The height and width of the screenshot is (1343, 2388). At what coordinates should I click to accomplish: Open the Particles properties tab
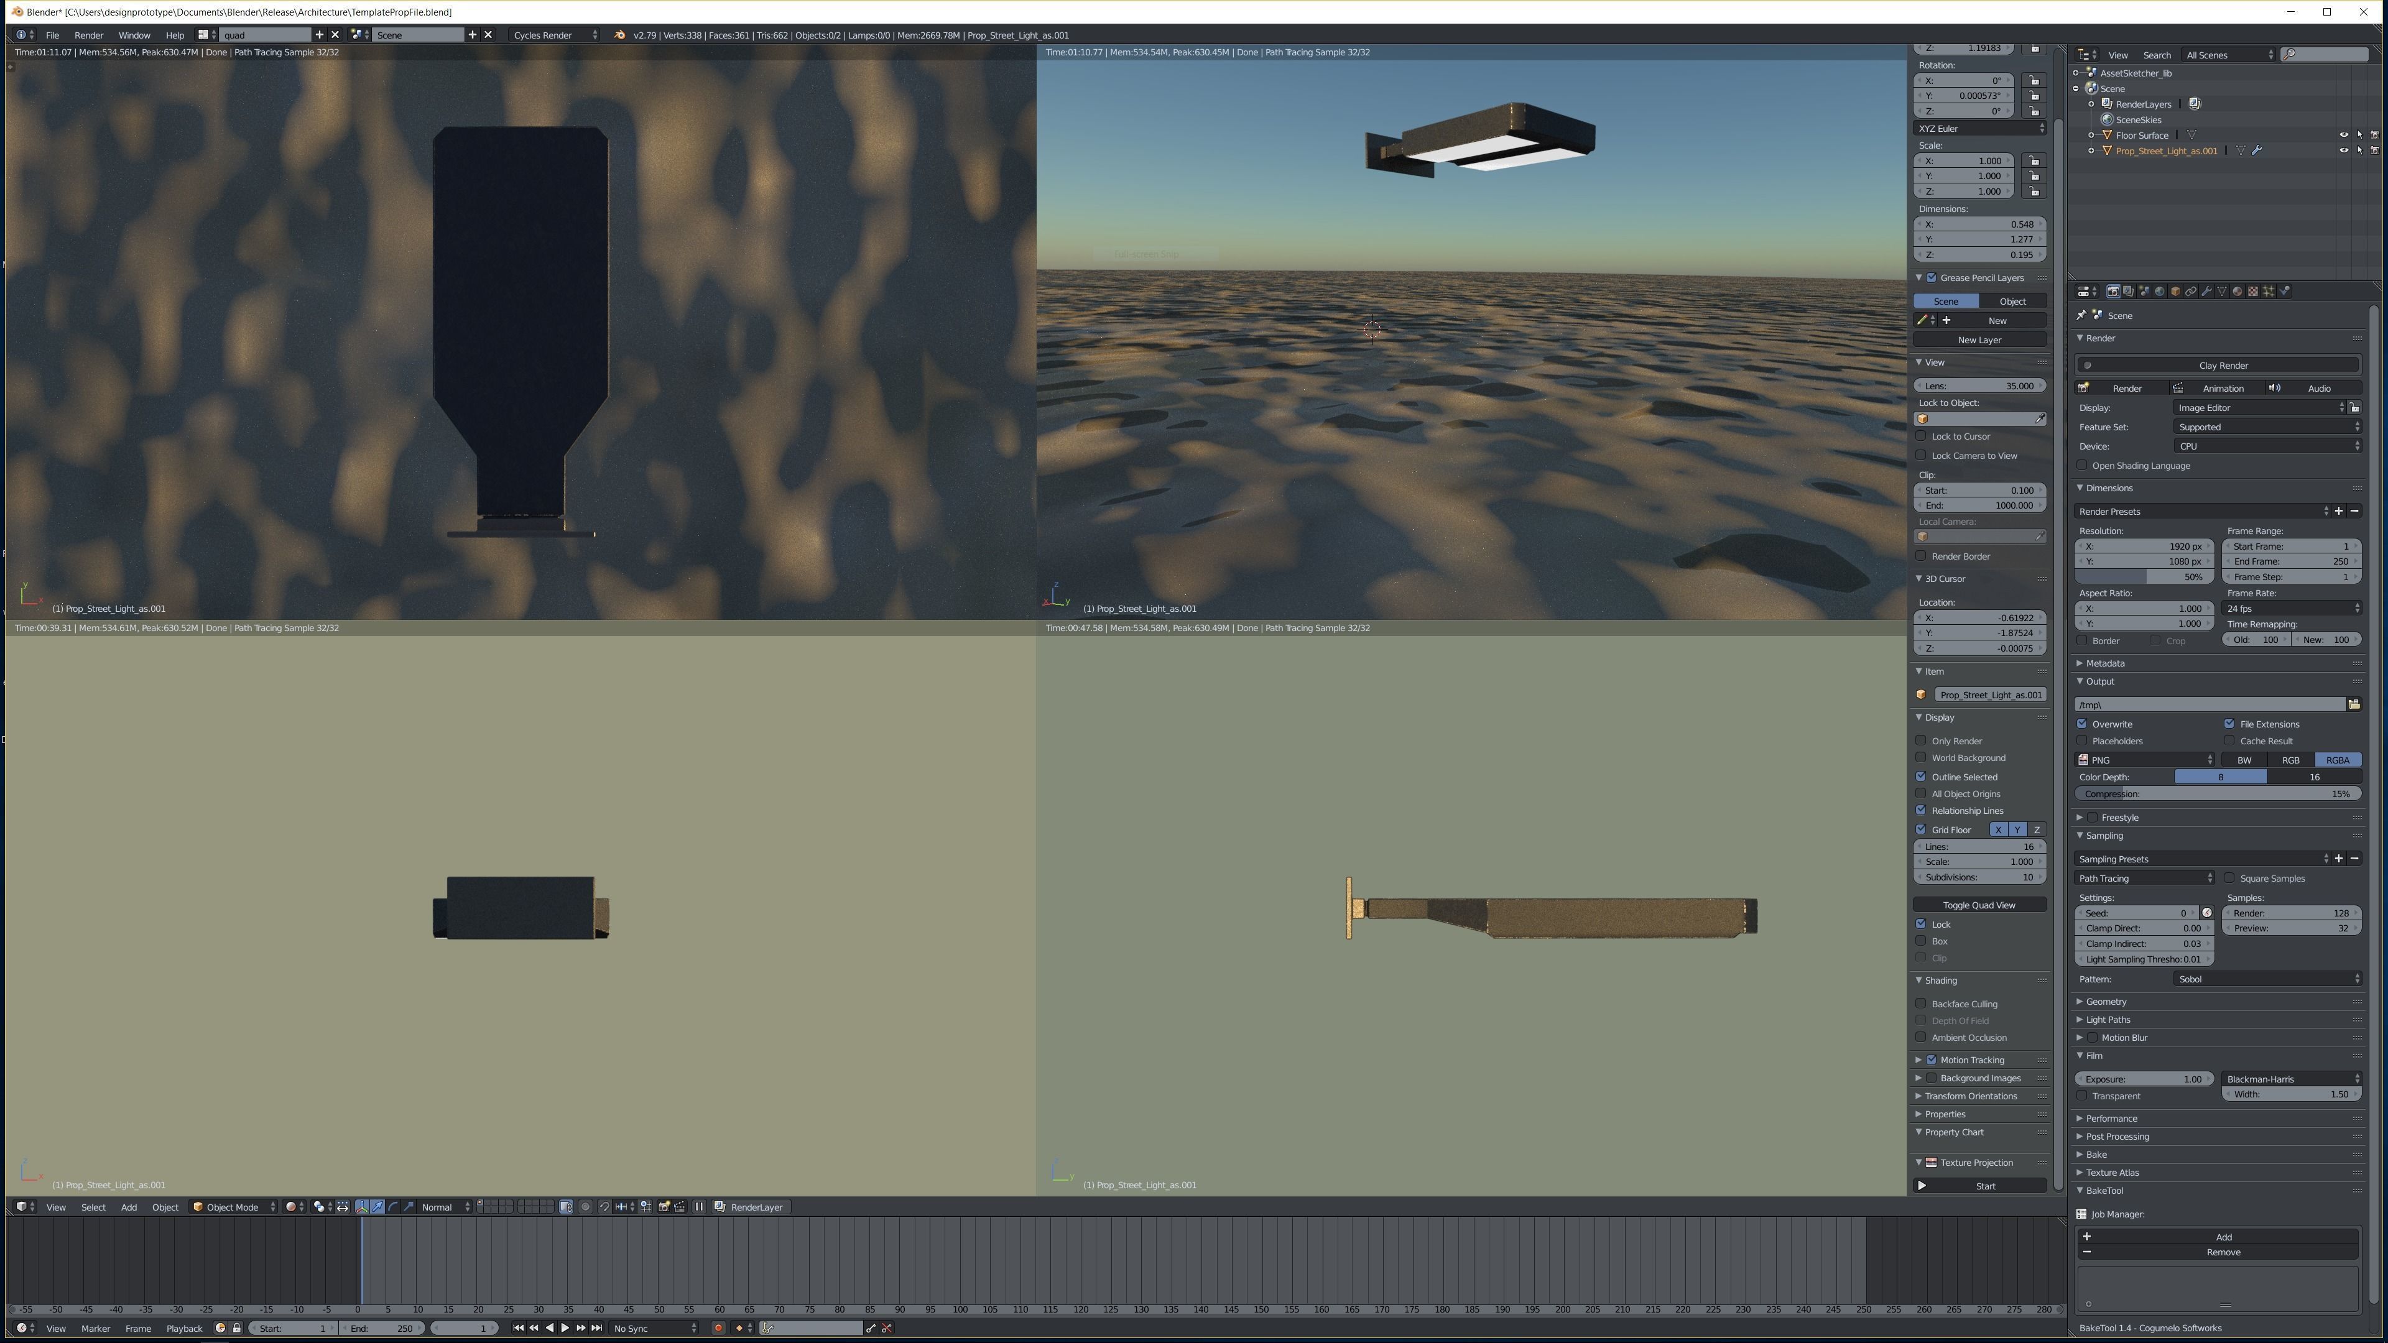(2269, 291)
